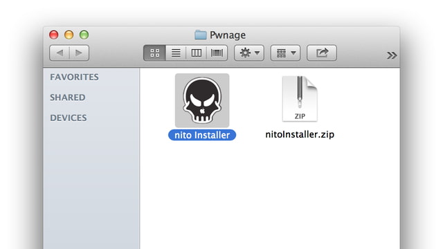Select the nitoInstaller.zip file icon
443x249 pixels.
pos(300,99)
